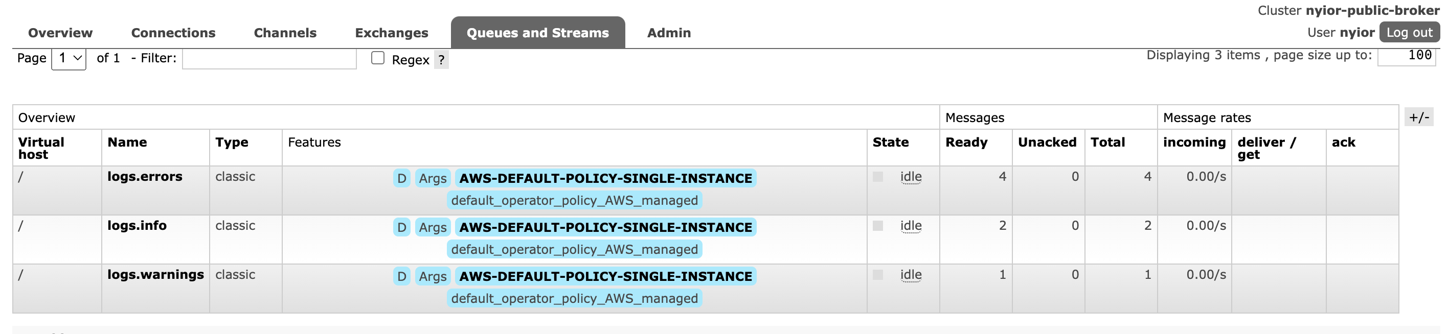
Task: Click the 0.00/s incoming rate for logs.errors
Action: tap(1206, 176)
